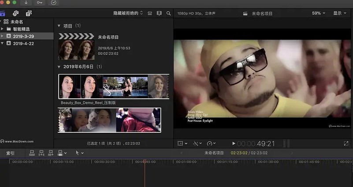Screen dimensions: 353x187
Task: Show the photos and audio sidebar
Action: coord(16,13)
